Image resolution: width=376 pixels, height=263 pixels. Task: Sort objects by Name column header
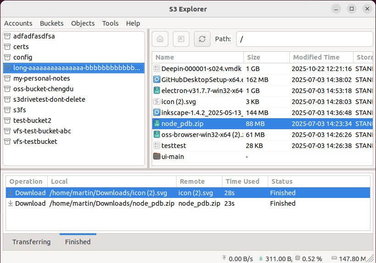click(198, 57)
